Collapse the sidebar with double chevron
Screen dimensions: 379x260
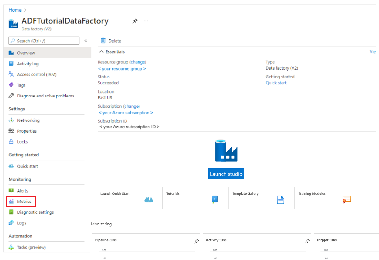(x=86, y=41)
